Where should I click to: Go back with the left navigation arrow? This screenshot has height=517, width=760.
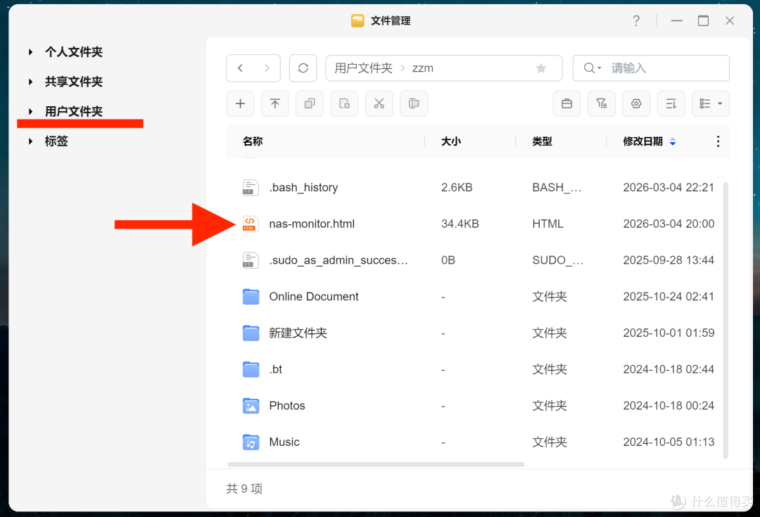point(241,68)
